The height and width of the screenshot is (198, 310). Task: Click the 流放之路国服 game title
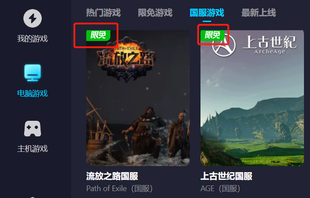[112, 176]
